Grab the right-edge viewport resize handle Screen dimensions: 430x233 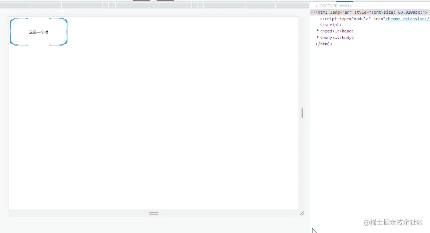(x=302, y=113)
